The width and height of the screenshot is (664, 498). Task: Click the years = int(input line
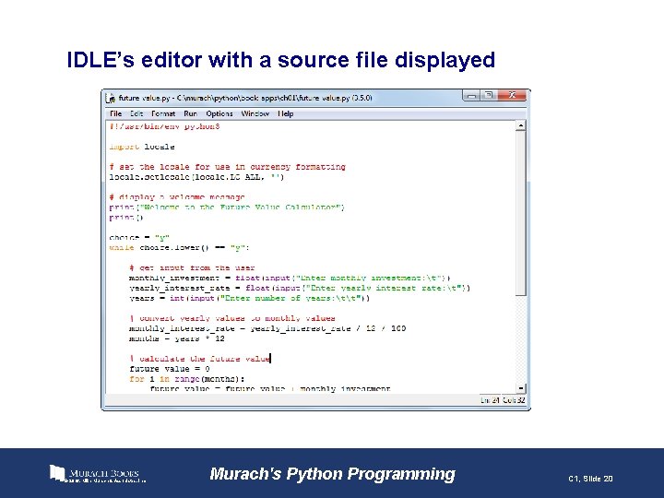point(249,298)
